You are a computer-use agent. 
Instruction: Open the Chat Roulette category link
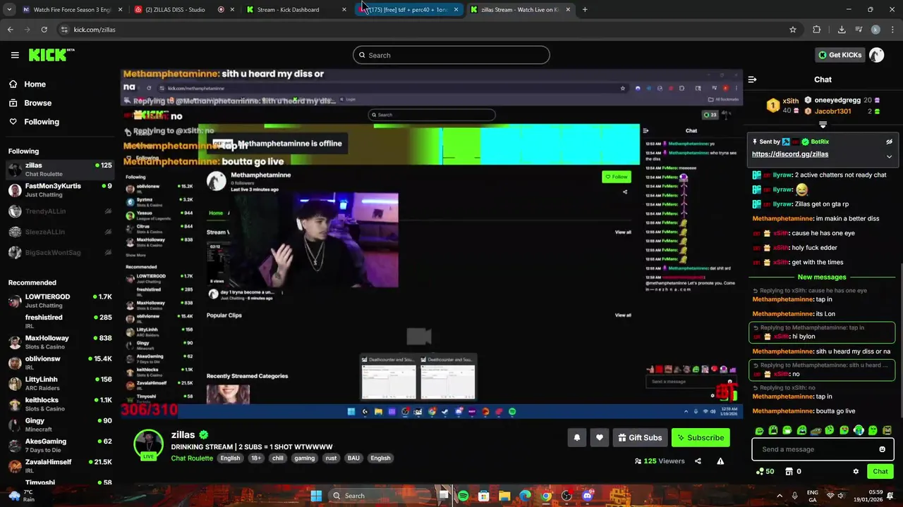(192, 458)
